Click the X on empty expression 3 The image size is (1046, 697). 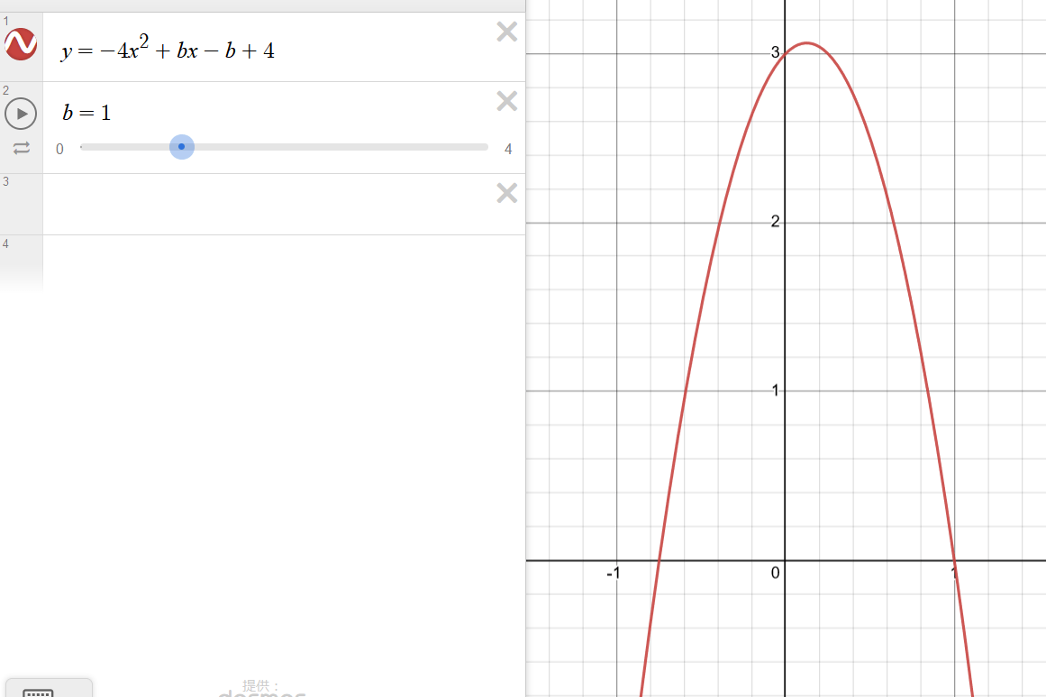(x=506, y=193)
